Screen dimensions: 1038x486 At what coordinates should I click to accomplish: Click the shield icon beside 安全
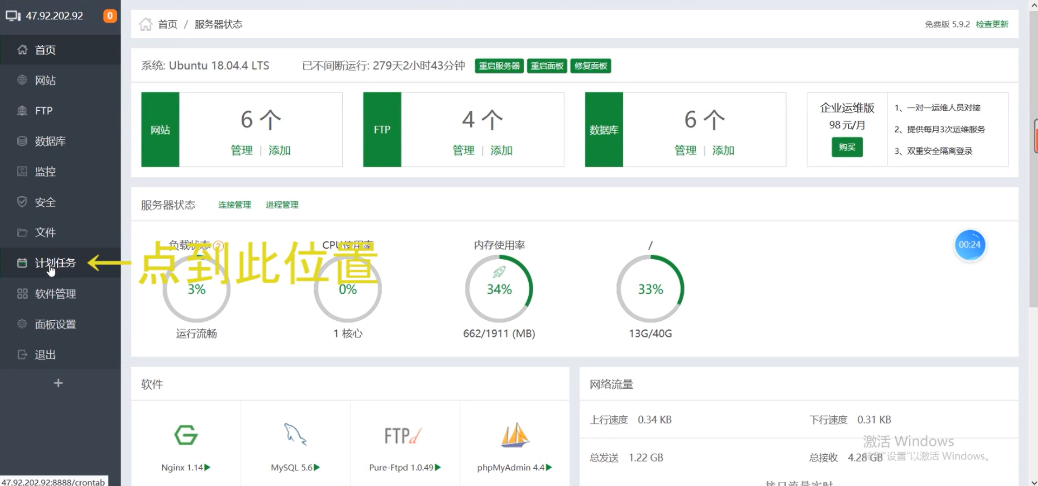tap(22, 202)
